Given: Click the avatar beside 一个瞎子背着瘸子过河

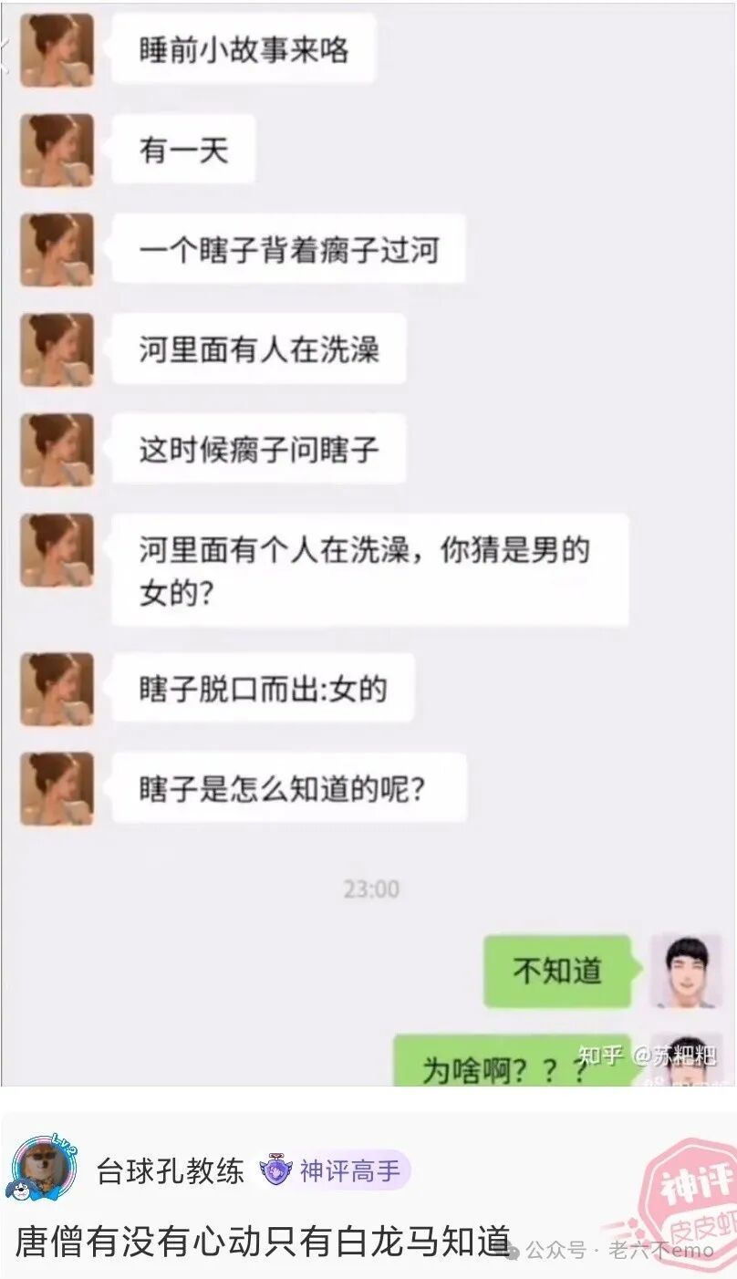Looking at the screenshot, I should tap(57, 250).
